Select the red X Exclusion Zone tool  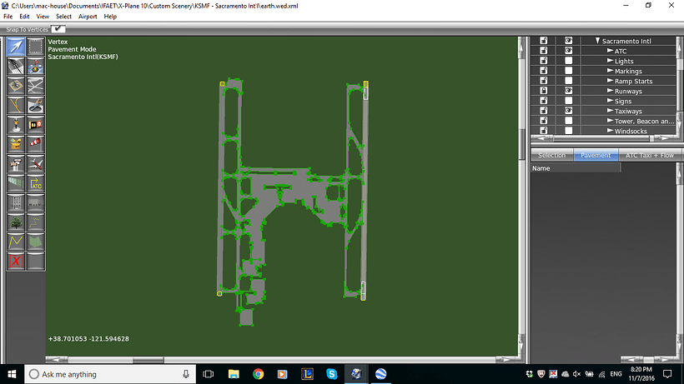[x=16, y=262]
